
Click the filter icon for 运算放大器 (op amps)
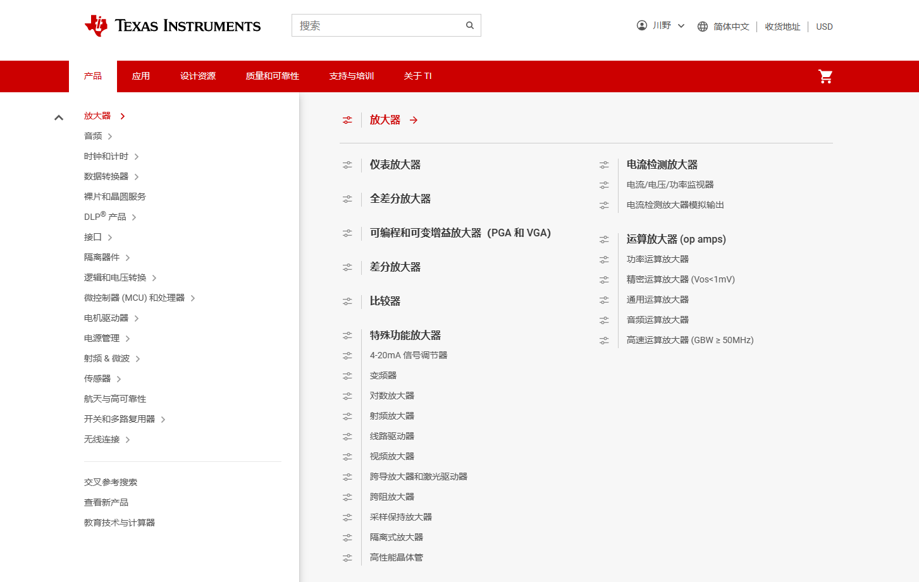pyautogui.click(x=604, y=239)
